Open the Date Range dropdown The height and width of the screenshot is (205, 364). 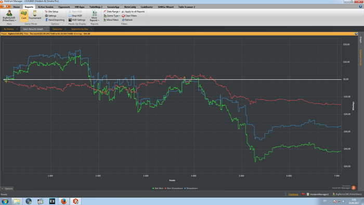tap(112, 11)
